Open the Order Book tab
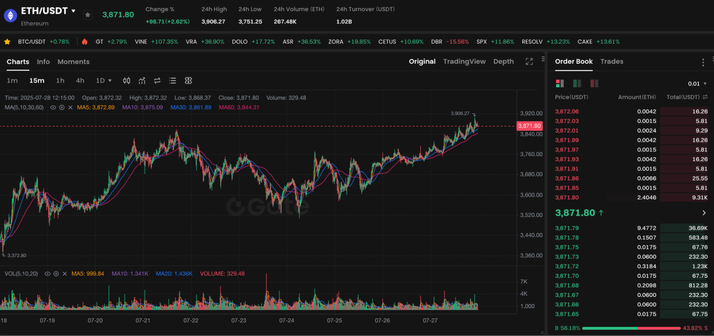Screen dimensions: 714x336 pos(574,61)
